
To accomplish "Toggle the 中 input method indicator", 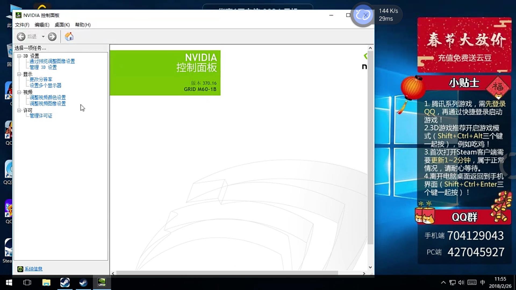I will point(483,282).
